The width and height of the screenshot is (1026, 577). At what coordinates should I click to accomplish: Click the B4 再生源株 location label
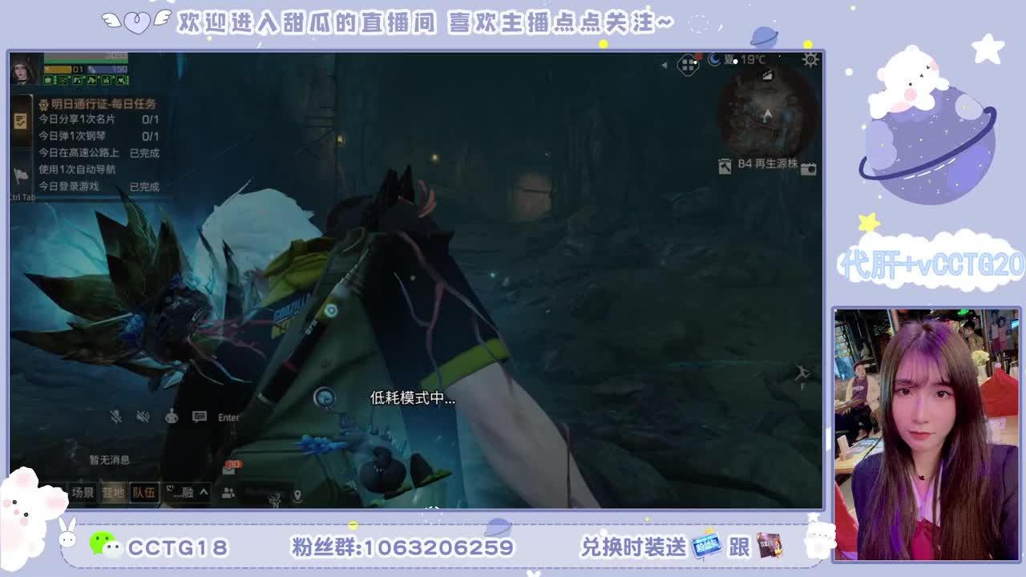pyautogui.click(x=767, y=163)
